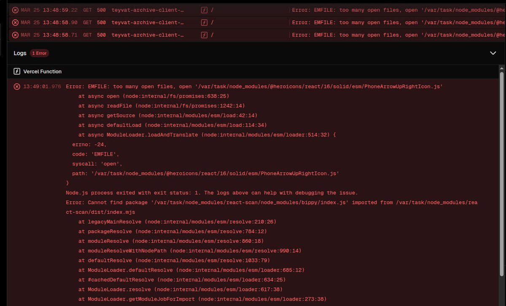Click the error icon next to 13:49:01.976
506x306 pixels.
[17, 86]
